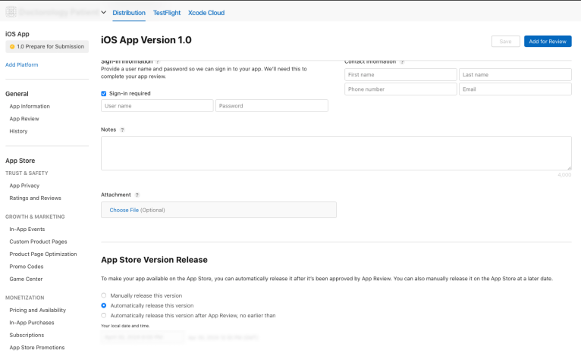The image size is (581, 353).
Task: Open Product Page Optimization
Action: [x=43, y=255]
